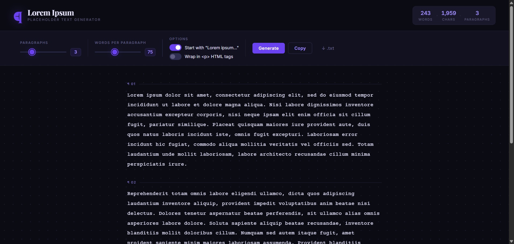514x244 pixels.
Task: Click the Words per paragraph slider handle
Action: pos(115,52)
